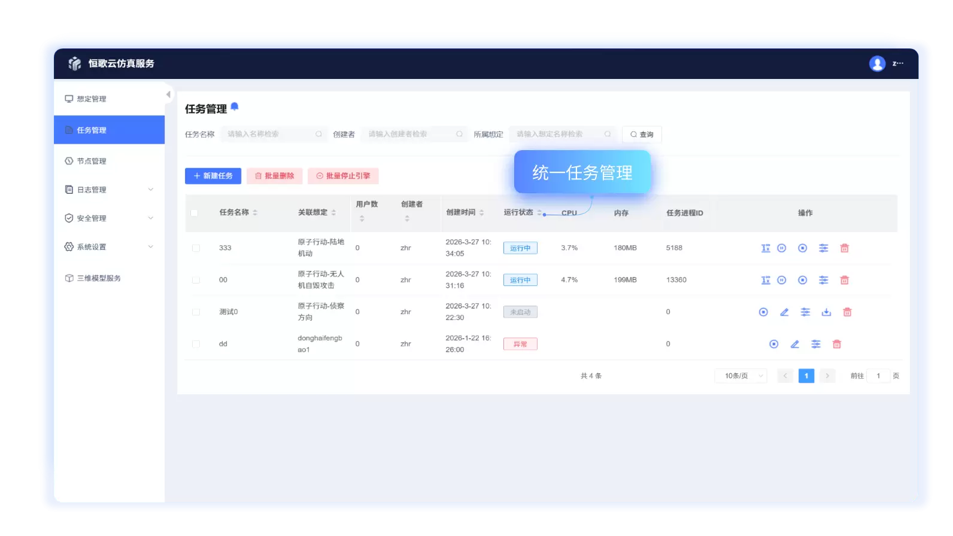Image resolution: width=953 pixels, height=536 pixels.
Task: Expand the 日志管理 sidebar menu
Action: (109, 190)
